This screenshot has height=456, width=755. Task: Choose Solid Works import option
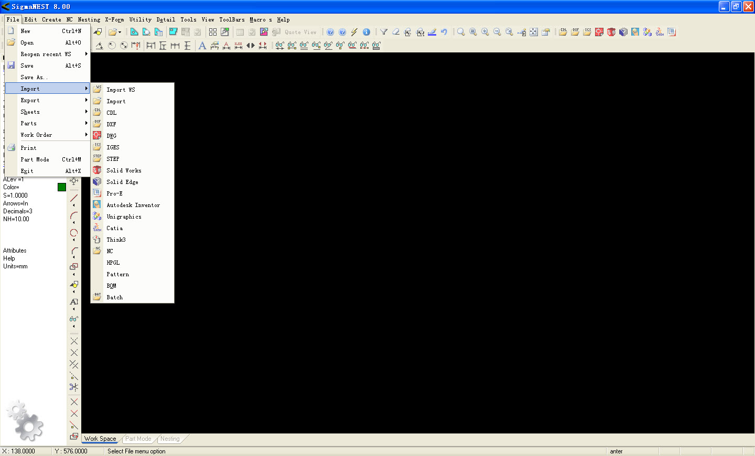click(x=132, y=170)
